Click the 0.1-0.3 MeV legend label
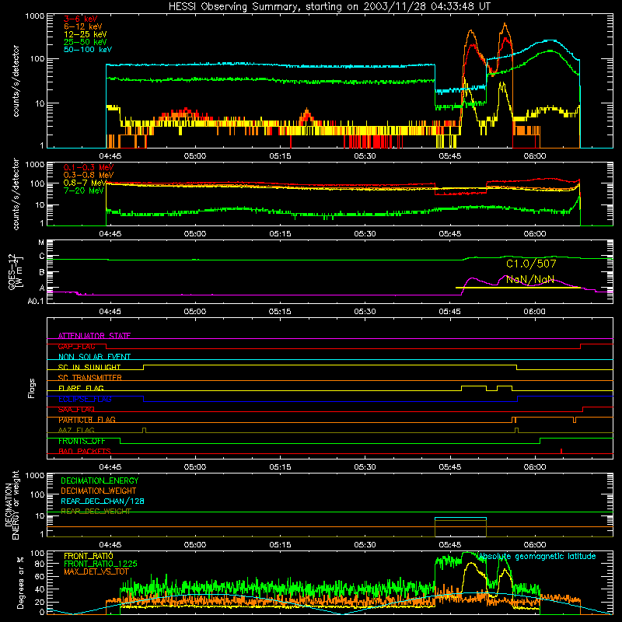Viewport: 622px width, 622px height. click(88, 167)
